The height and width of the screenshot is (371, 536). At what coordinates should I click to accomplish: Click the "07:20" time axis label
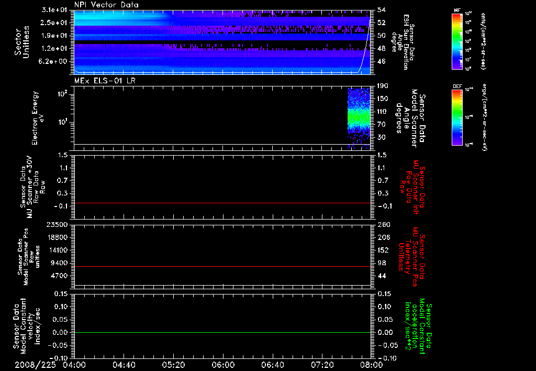point(322,365)
